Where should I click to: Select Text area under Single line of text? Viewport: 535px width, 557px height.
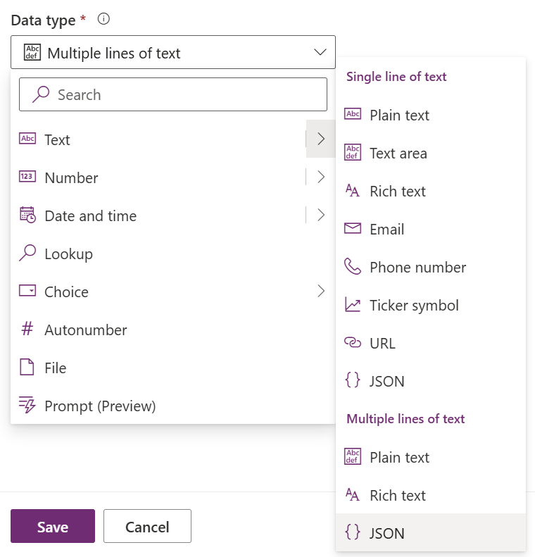pos(398,153)
